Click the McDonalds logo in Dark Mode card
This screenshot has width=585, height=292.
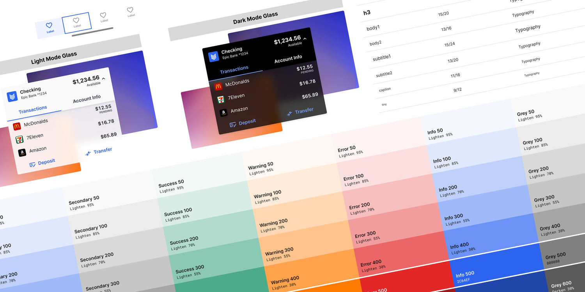tap(218, 86)
